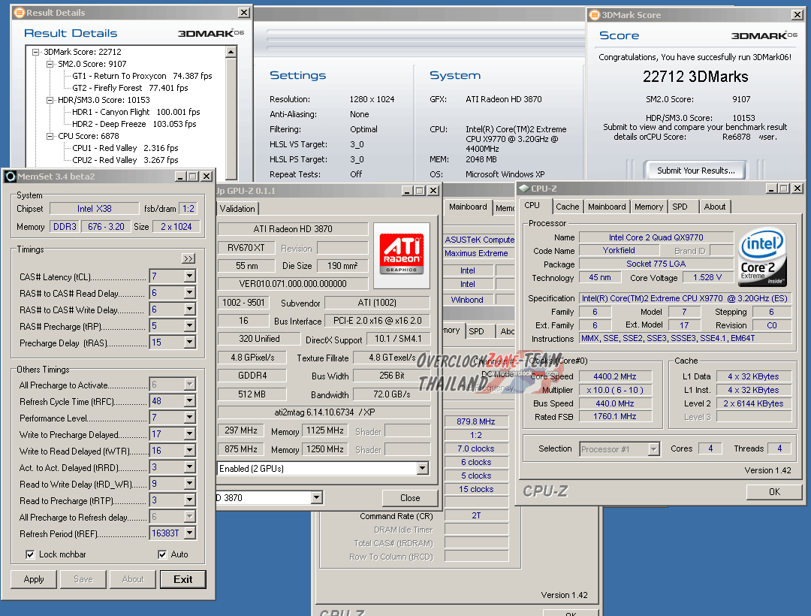The width and height of the screenshot is (811, 616).
Task: Click the Rated FSB 1760.1 MHz field
Action: 615,416
